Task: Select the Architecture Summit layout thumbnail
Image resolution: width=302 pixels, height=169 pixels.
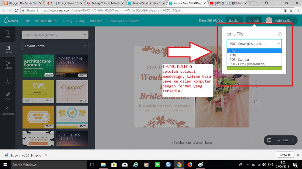Action: pos(38,66)
